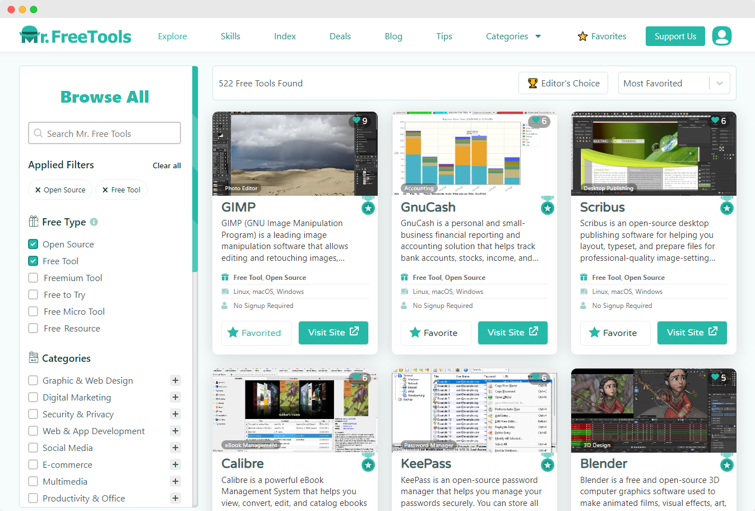Open the Index nav item
This screenshot has height=511, width=755.
pos(285,36)
